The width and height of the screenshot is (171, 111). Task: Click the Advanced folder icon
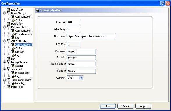(8, 69)
